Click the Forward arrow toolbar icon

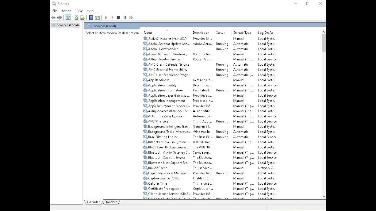click(x=60, y=18)
